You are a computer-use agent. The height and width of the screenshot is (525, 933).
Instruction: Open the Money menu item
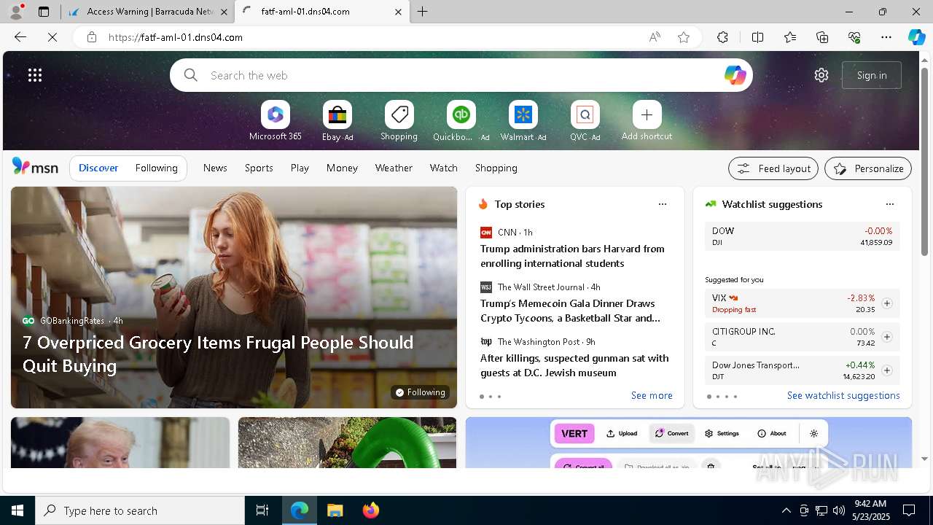(x=342, y=168)
